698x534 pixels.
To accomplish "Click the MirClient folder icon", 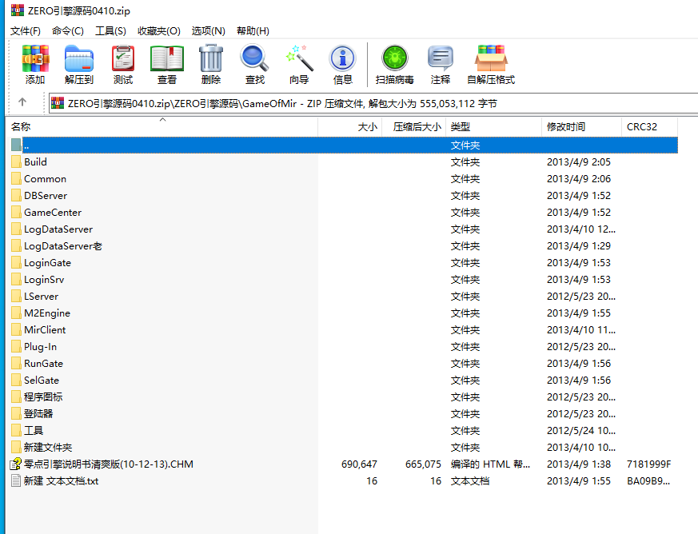I will (x=16, y=329).
